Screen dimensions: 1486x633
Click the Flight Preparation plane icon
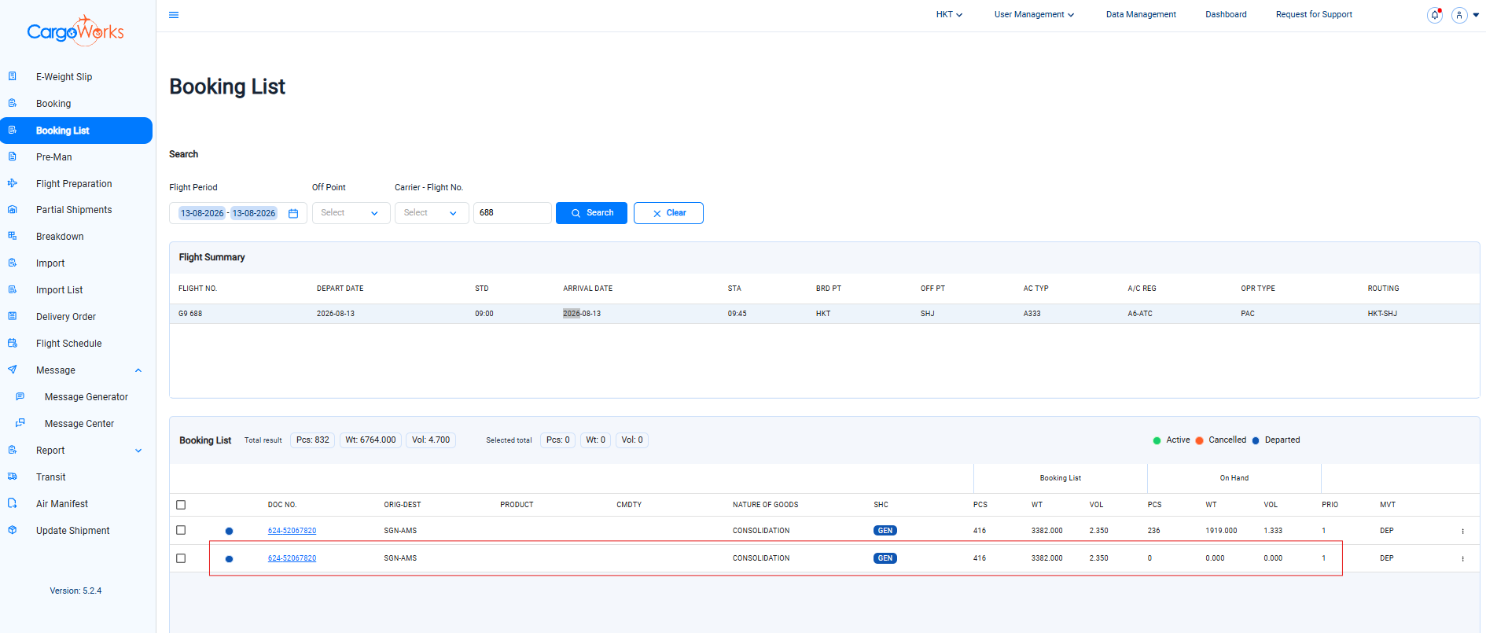(x=13, y=183)
